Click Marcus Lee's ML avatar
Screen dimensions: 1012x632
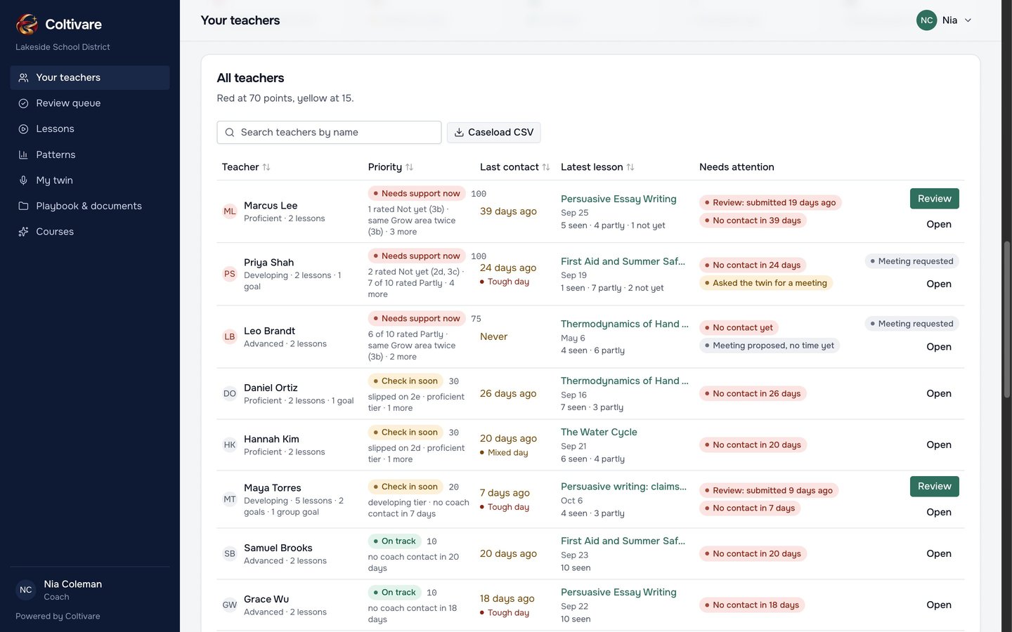[x=230, y=211]
